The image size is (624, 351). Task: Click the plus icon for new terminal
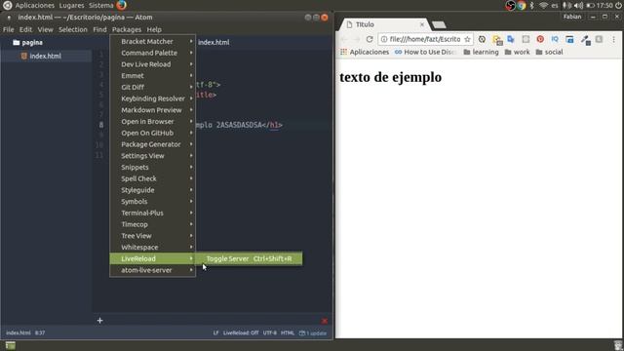(x=99, y=321)
